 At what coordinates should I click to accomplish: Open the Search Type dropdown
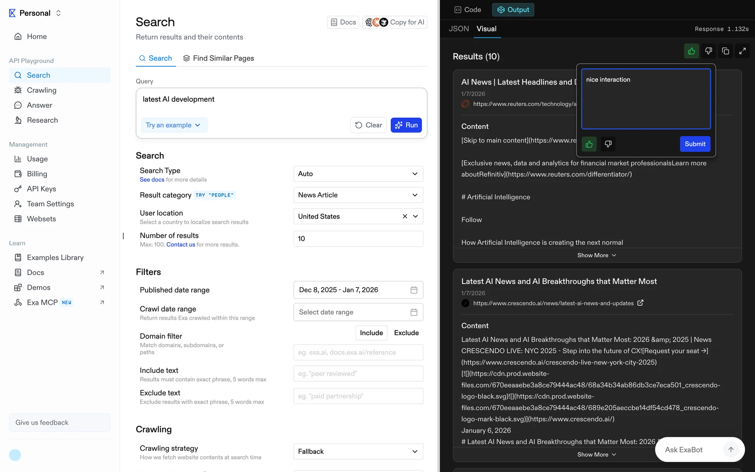358,174
